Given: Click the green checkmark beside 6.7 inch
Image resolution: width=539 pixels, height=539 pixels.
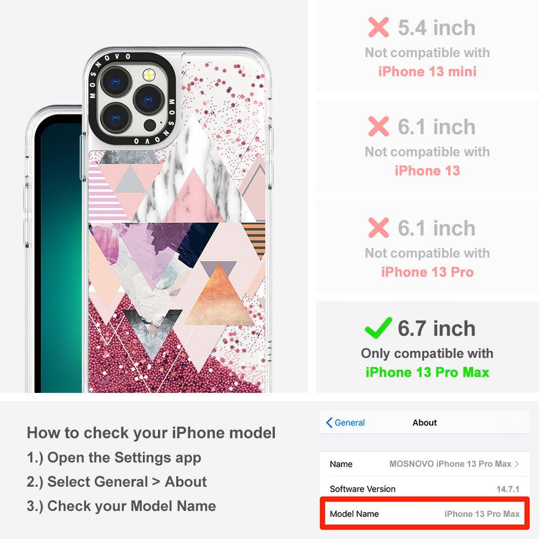Looking at the screenshot, I should click(378, 328).
